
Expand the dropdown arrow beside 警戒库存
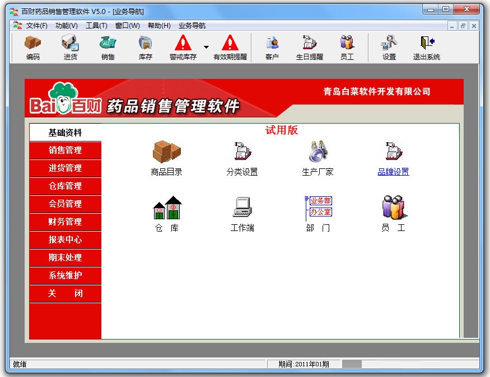click(x=206, y=47)
